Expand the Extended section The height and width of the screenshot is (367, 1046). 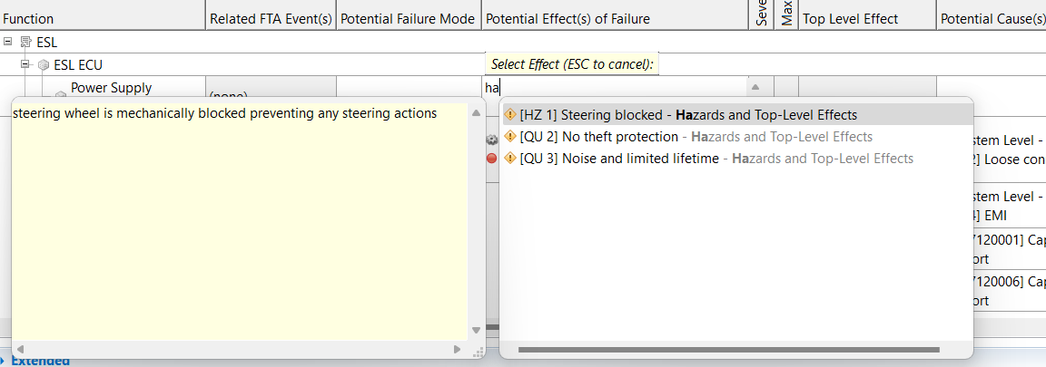pyautogui.click(x=5, y=362)
